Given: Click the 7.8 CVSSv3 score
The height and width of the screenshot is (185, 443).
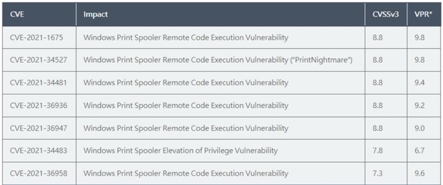Looking at the screenshot, I should 378,150.
